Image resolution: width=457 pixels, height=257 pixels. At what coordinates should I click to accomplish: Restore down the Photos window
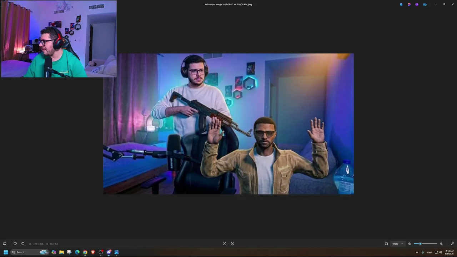444,4
